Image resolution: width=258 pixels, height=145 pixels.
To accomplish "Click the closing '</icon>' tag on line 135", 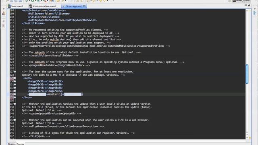I will click(x=27, y=97).
